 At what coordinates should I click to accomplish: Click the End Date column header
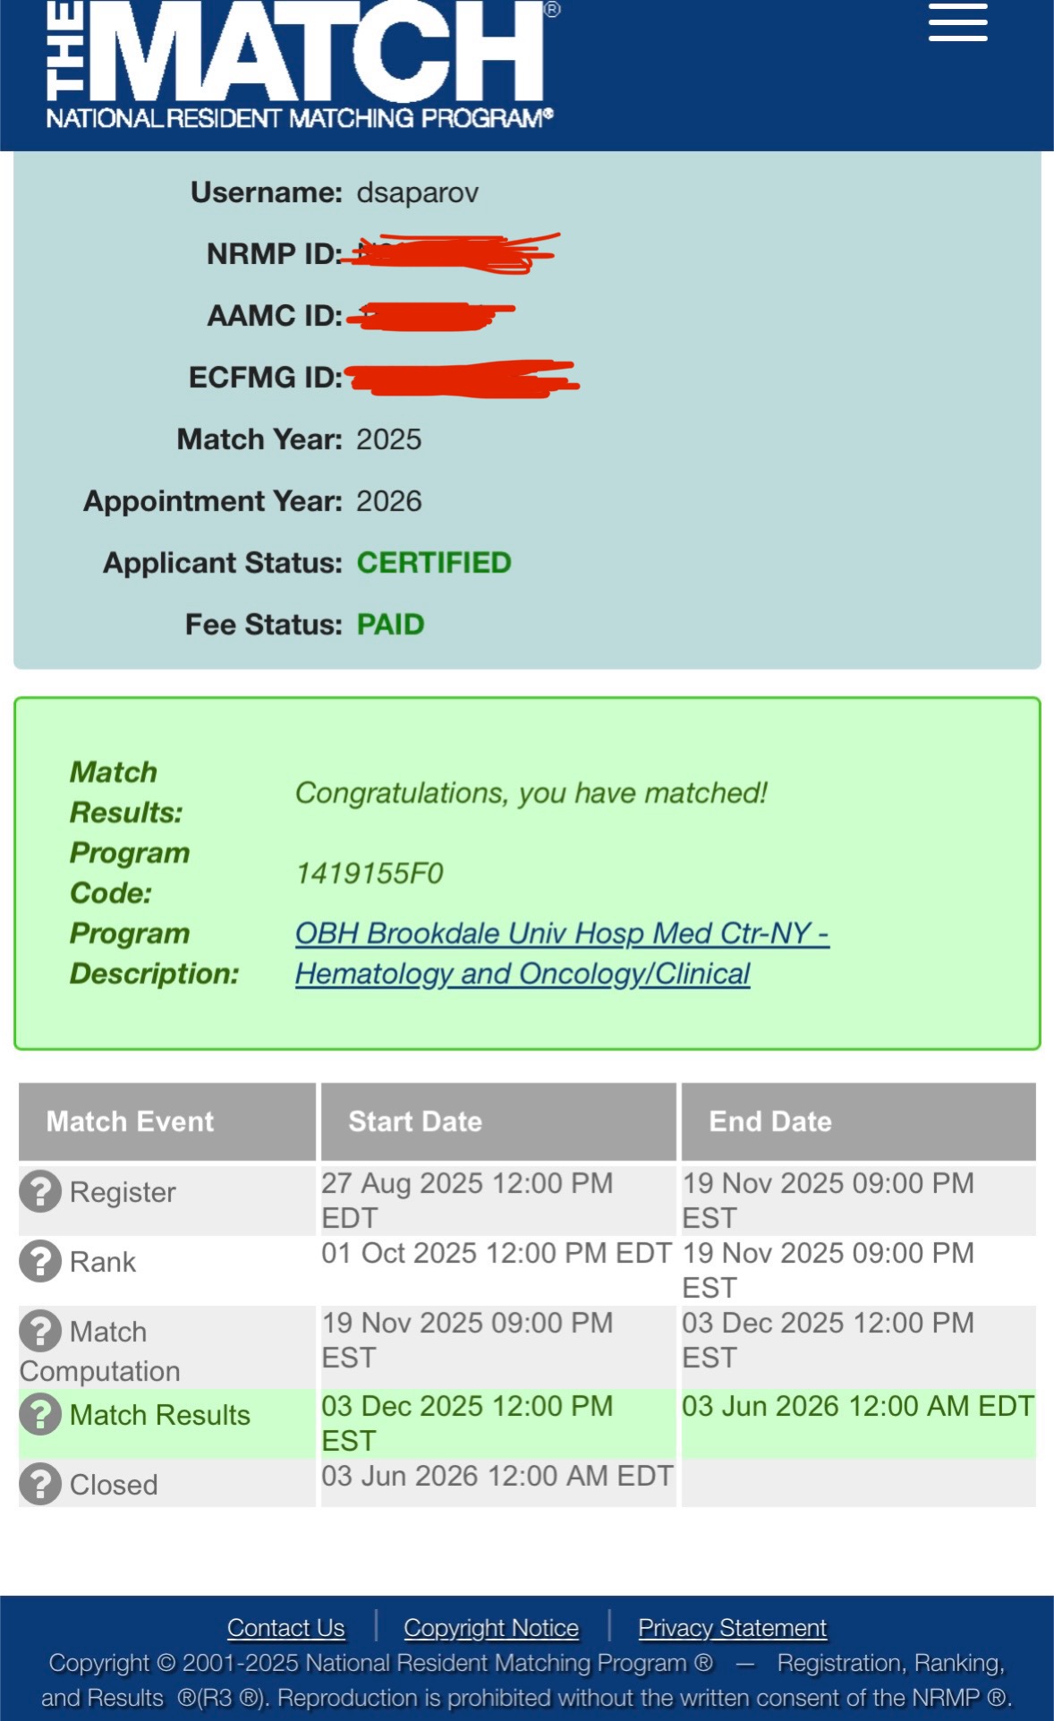tap(770, 1121)
